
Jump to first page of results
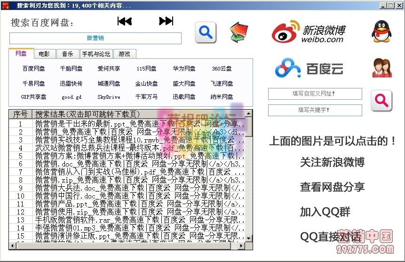125,21
